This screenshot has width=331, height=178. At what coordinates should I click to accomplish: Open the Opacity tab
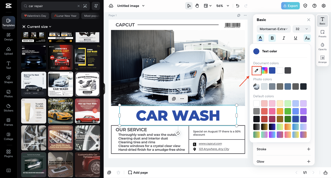(322, 47)
